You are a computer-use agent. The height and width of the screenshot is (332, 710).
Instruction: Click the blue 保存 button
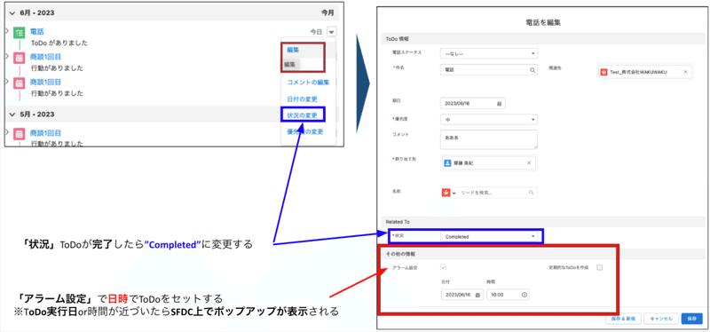tap(692, 319)
